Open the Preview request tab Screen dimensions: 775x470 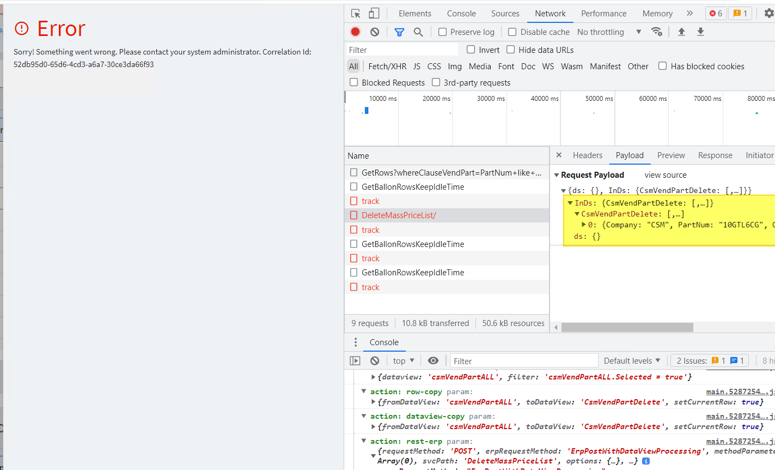(671, 155)
